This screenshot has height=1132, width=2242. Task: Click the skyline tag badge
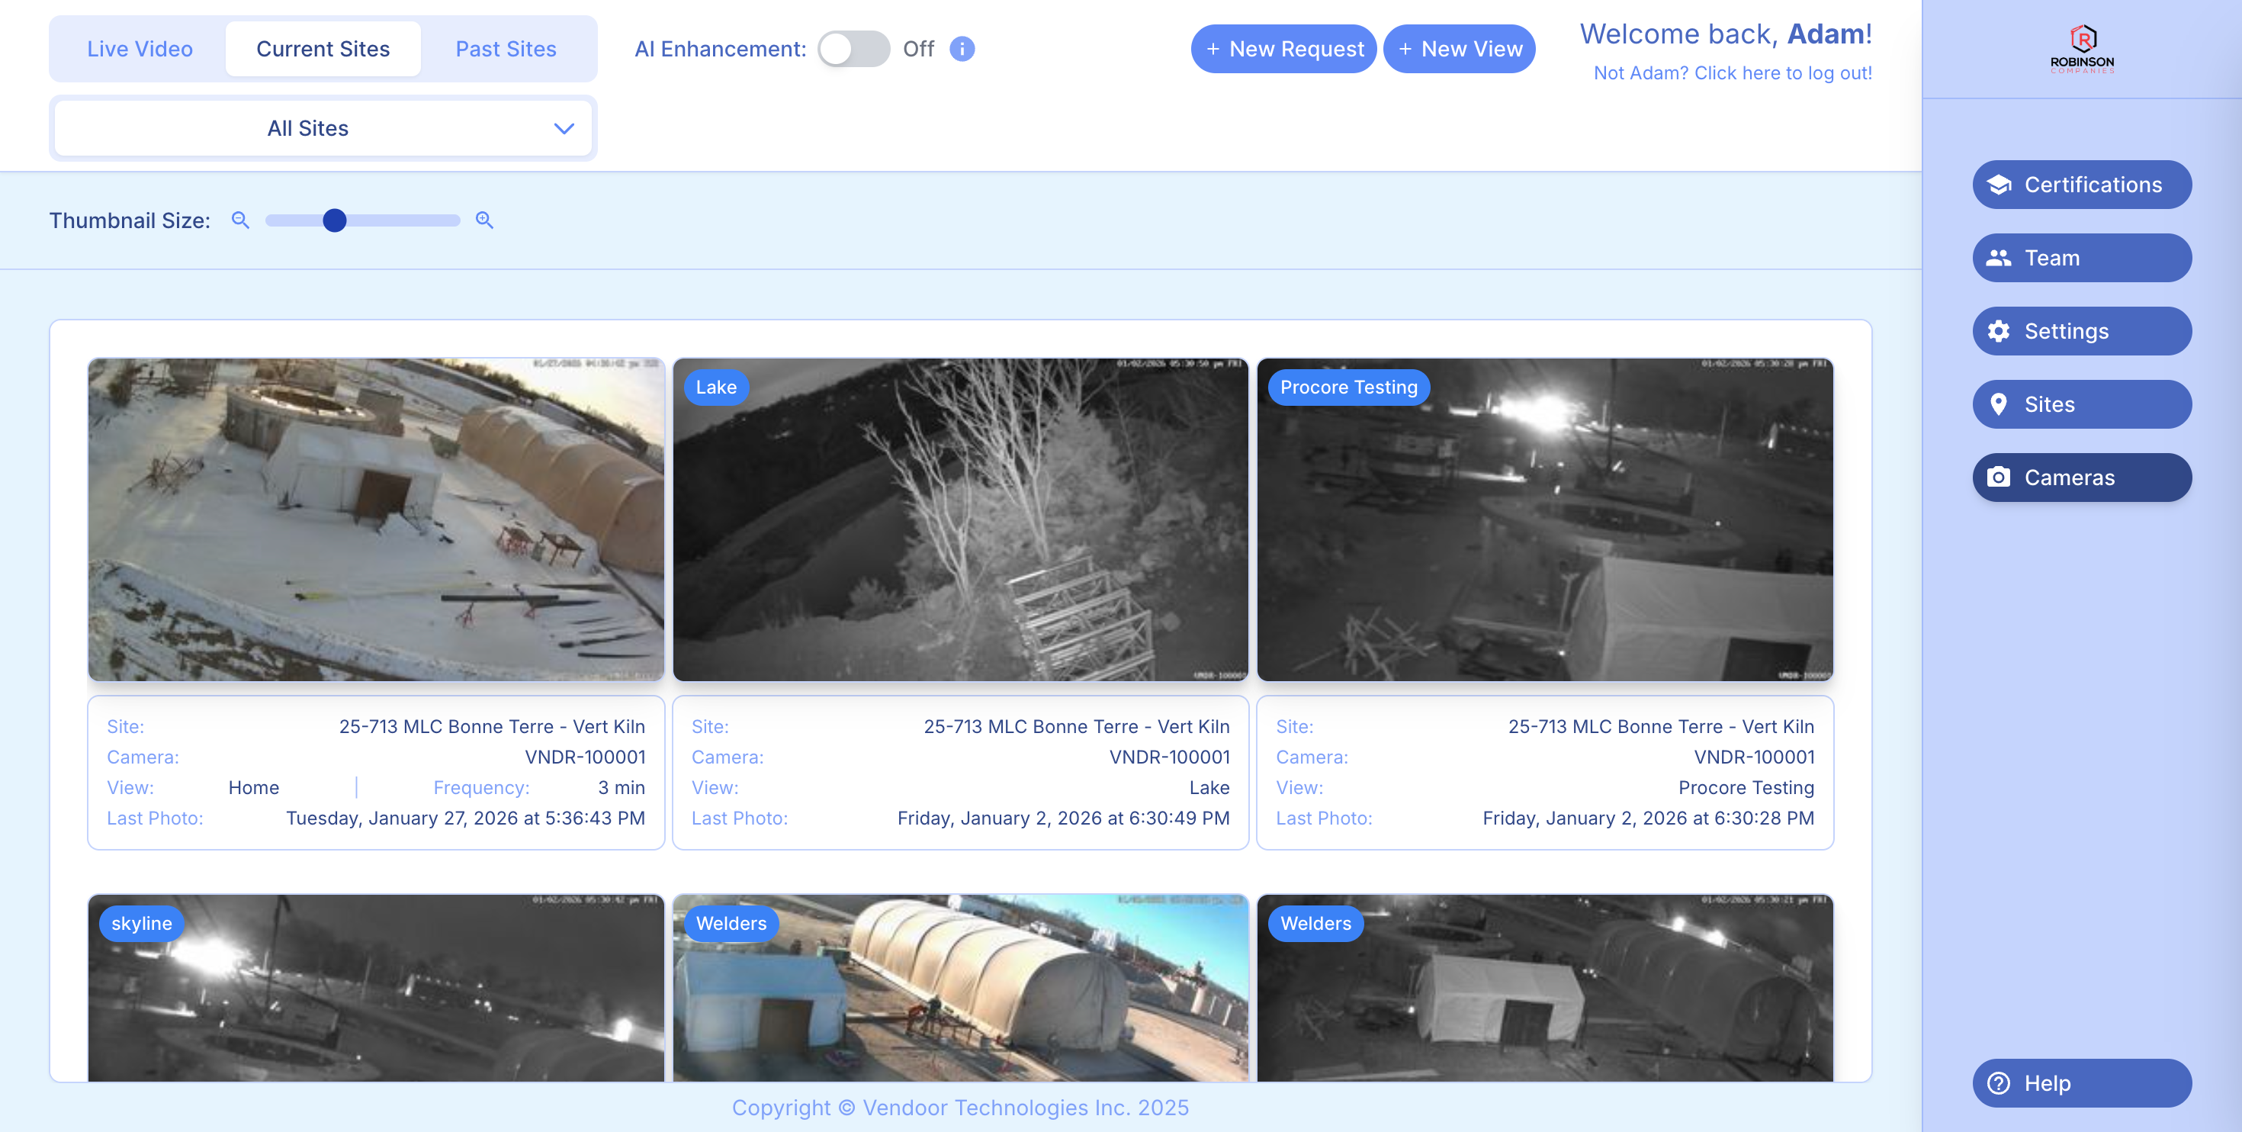[x=142, y=924]
